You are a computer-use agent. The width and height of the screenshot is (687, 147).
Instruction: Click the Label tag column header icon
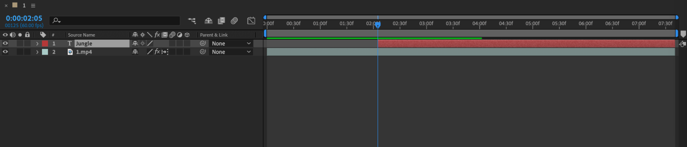tap(43, 35)
